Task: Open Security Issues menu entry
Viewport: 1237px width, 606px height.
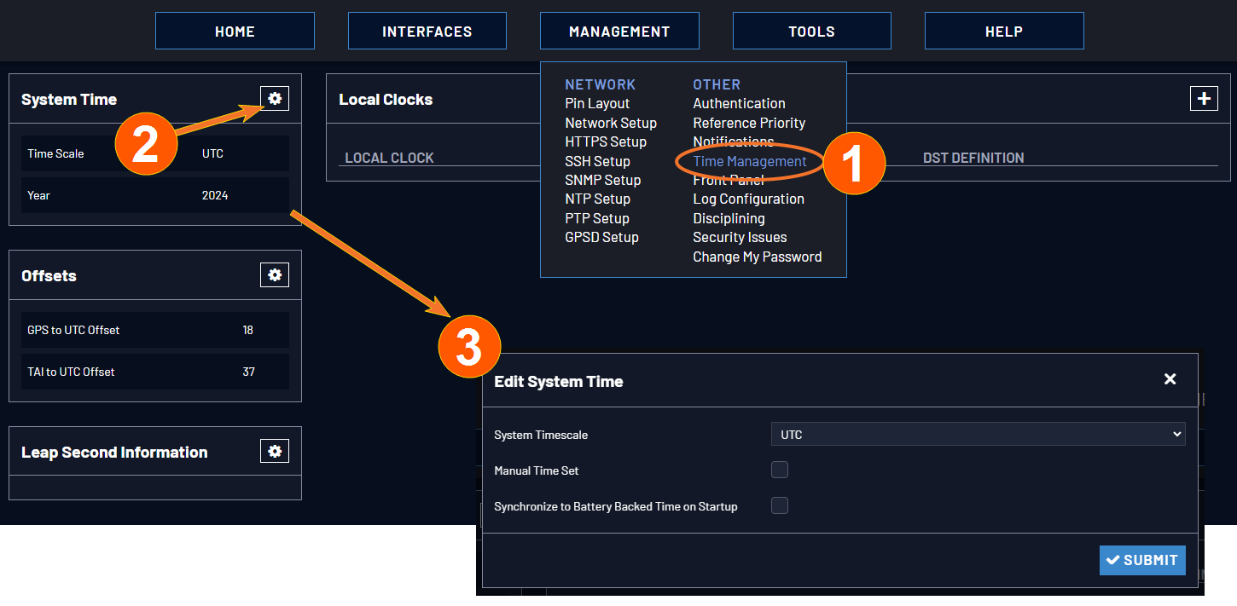Action: pyautogui.click(x=740, y=237)
